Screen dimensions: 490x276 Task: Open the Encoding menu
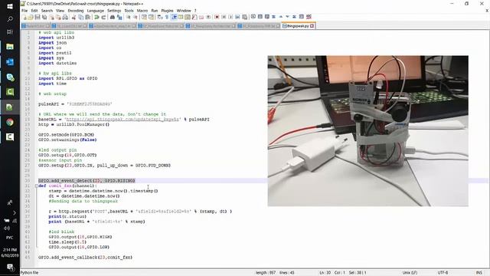point(76,11)
